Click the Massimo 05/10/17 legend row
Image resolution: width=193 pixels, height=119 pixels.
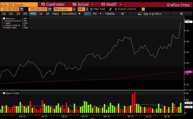15,21
